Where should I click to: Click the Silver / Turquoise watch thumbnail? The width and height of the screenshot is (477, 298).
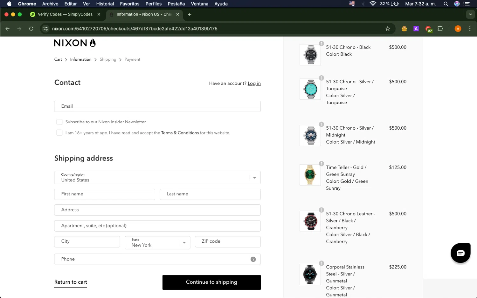tap(310, 89)
